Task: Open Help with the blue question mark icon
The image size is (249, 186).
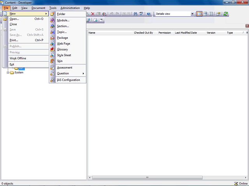Action: (x=149, y=14)
